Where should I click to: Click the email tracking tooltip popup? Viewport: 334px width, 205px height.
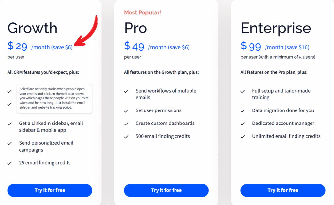[54, 98]
